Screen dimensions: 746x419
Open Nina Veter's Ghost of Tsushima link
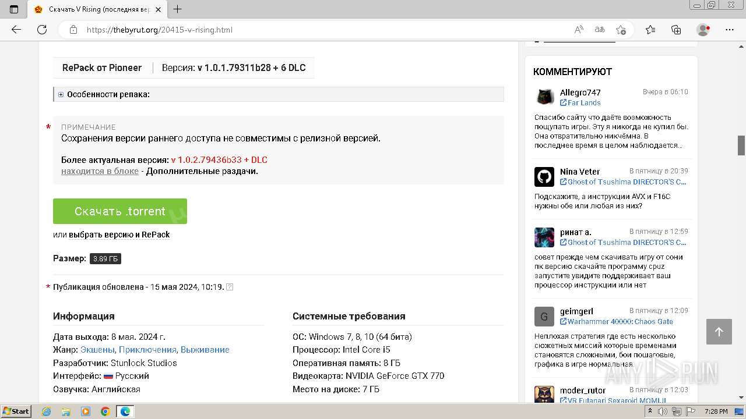(624, 182)
